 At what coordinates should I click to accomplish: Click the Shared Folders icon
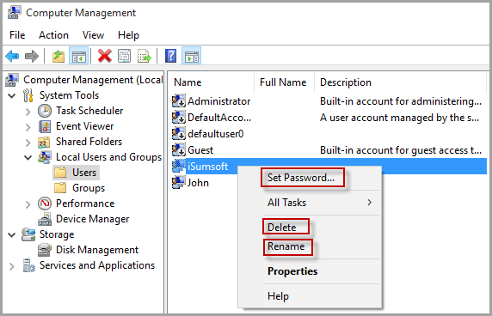[x=44, y=142]
